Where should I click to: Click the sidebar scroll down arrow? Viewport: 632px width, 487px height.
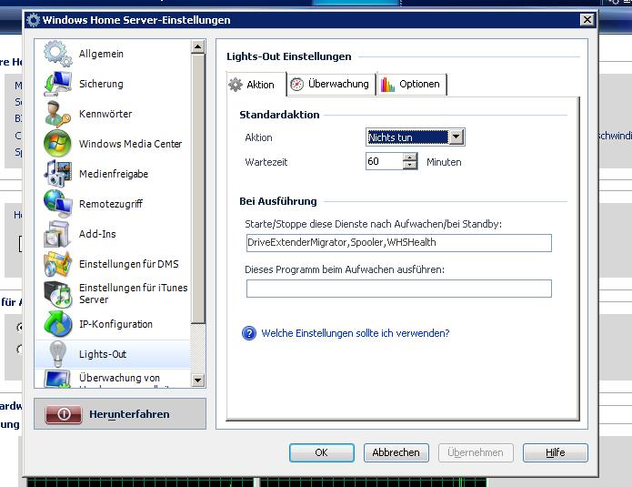tap(197, 380)
